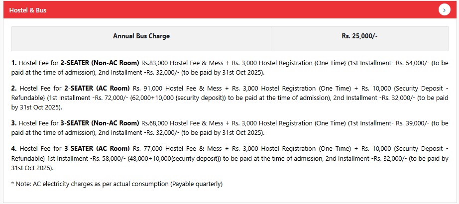Click the AC electricity charges note
Screen dimensions: 459x204
pos(117,184)
